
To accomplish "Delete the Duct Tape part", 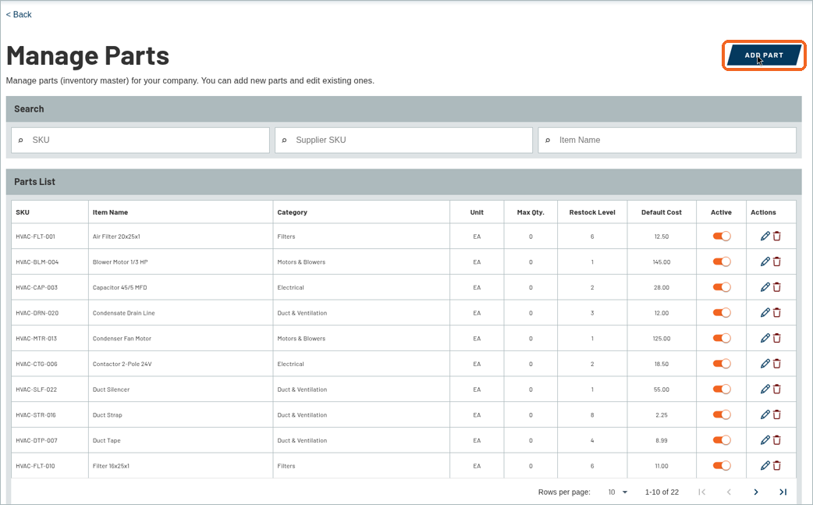I will pyautogui.click(x=776, y=439).
